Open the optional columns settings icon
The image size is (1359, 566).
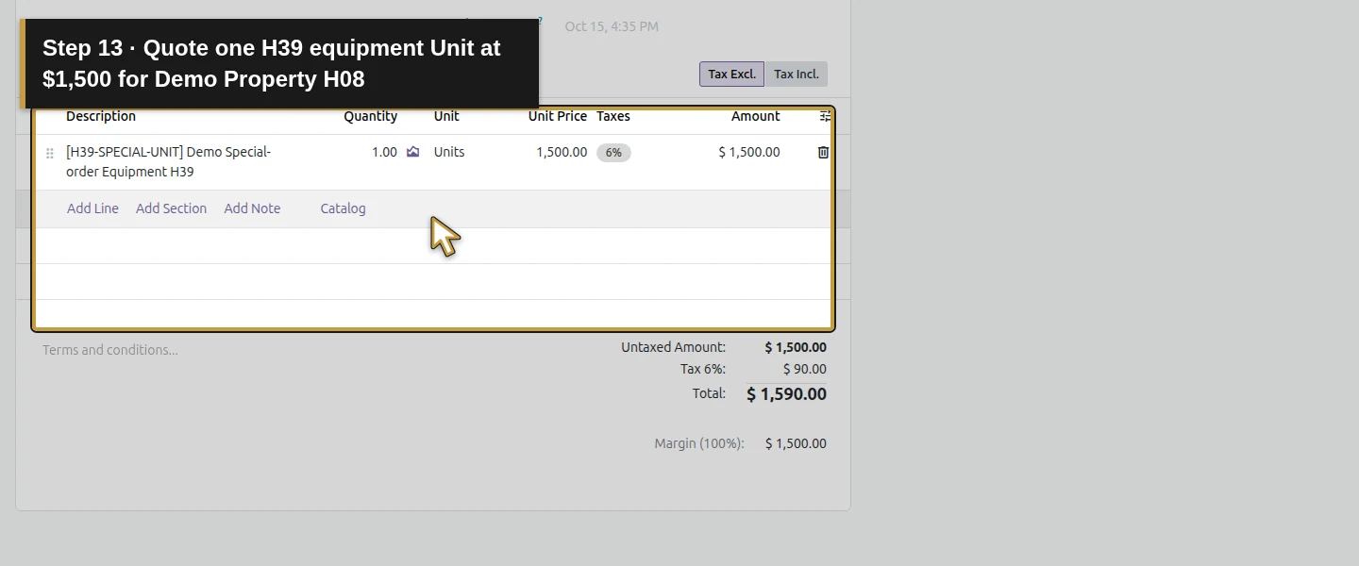coord(825,116)
